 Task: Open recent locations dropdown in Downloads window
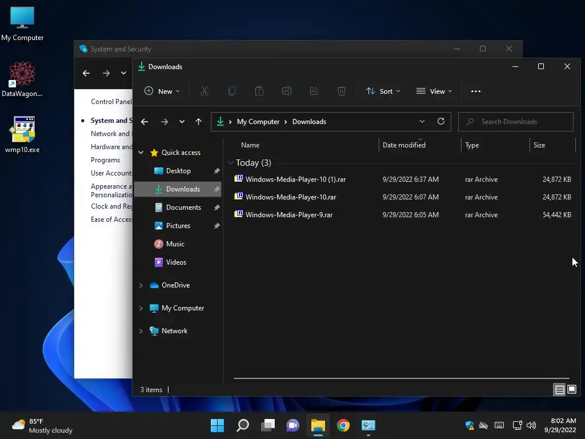(182, 122)
